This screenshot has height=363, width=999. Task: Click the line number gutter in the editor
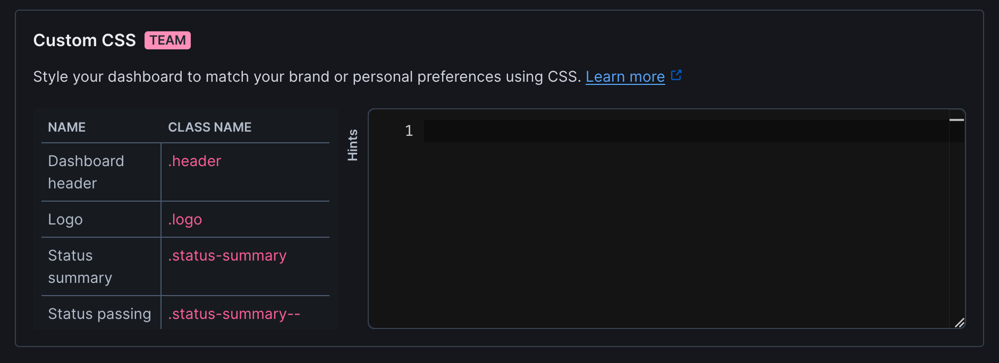409,131
